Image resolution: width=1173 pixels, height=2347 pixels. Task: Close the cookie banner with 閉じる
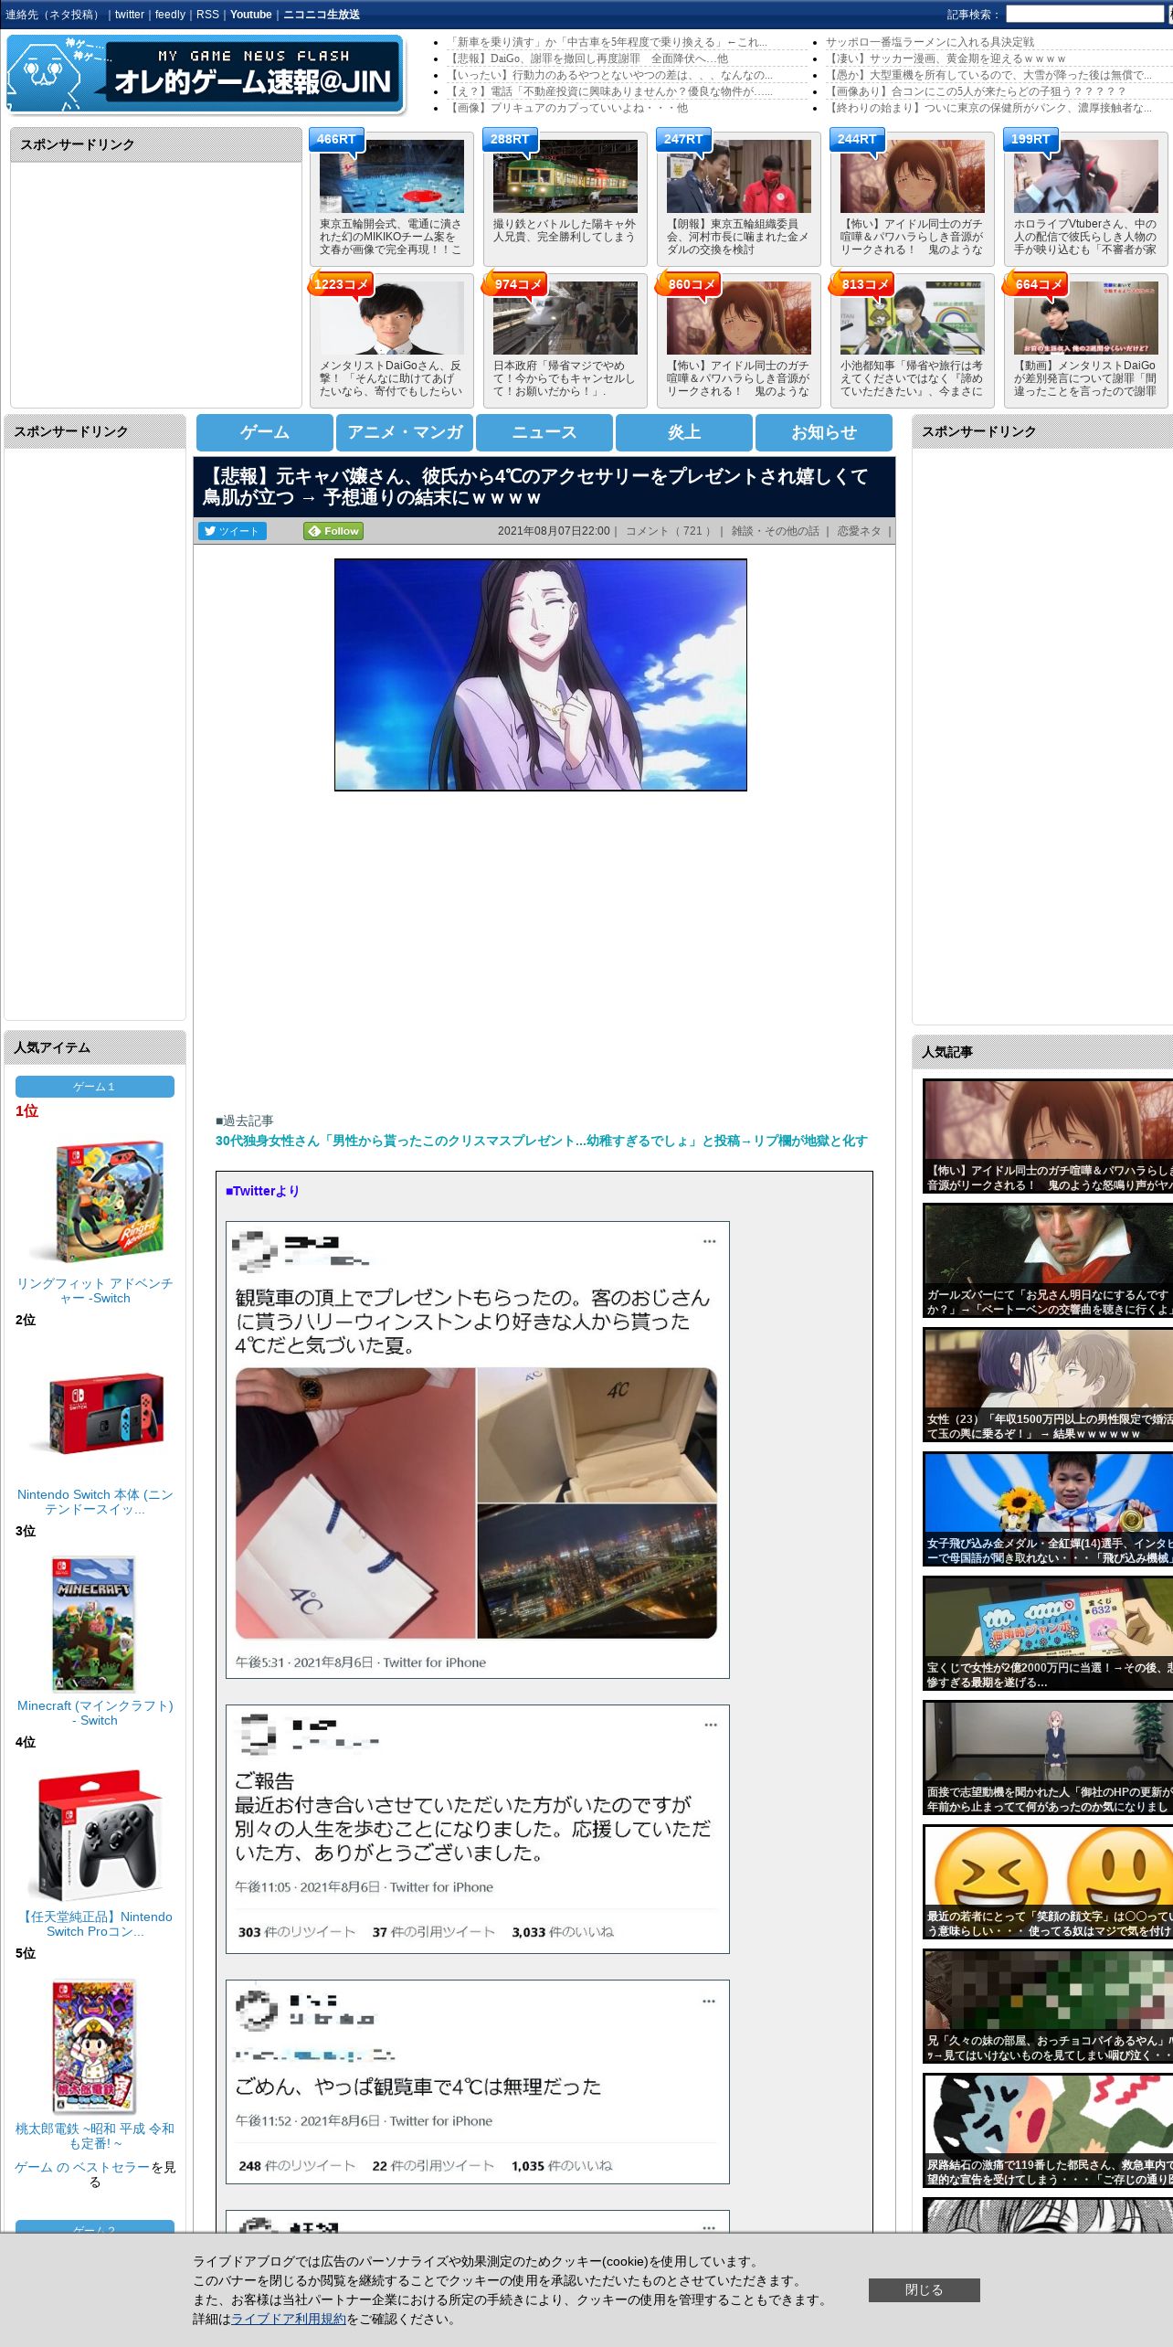coord(924,2289)
